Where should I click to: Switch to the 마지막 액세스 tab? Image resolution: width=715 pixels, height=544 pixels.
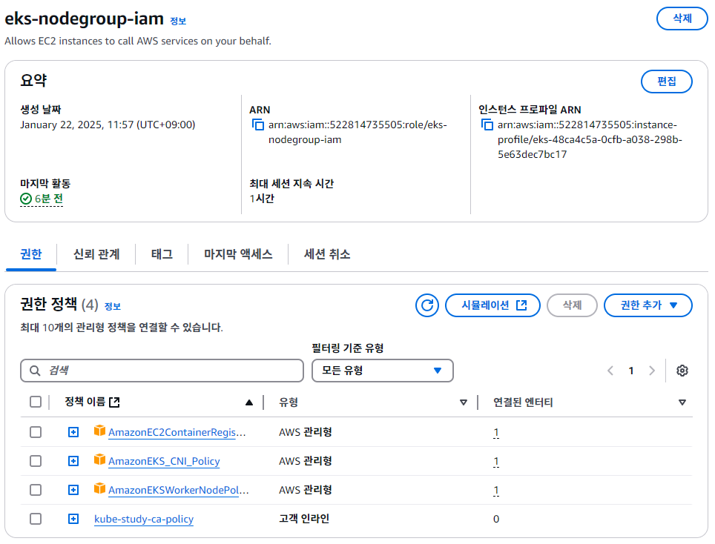tap(238, 254)
